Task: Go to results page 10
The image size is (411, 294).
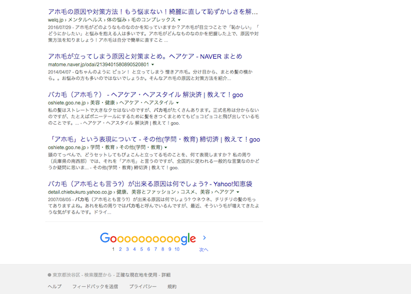Action: click(177, 249)
